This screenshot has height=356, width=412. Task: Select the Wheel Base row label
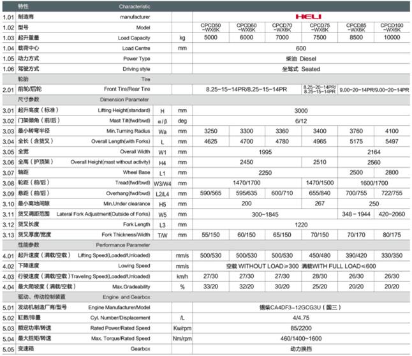tap(137, 172)
